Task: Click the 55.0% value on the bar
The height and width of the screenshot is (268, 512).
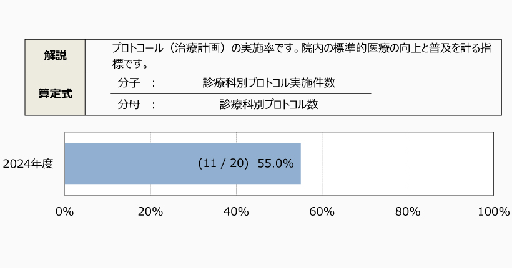Action: (275, 163)
